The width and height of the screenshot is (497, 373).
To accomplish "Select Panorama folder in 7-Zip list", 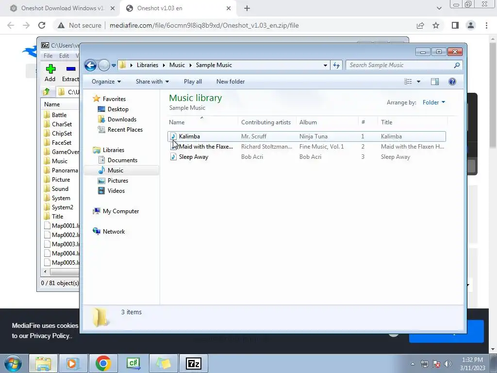I will coord(65,170).
